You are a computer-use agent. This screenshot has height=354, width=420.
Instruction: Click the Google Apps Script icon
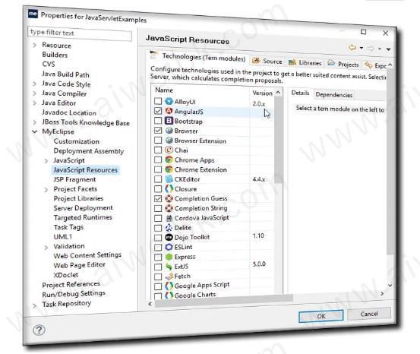coord(169,286)
